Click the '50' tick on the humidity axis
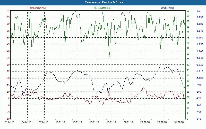The height and width of the screenshot is (129, 206). point(188,65)
